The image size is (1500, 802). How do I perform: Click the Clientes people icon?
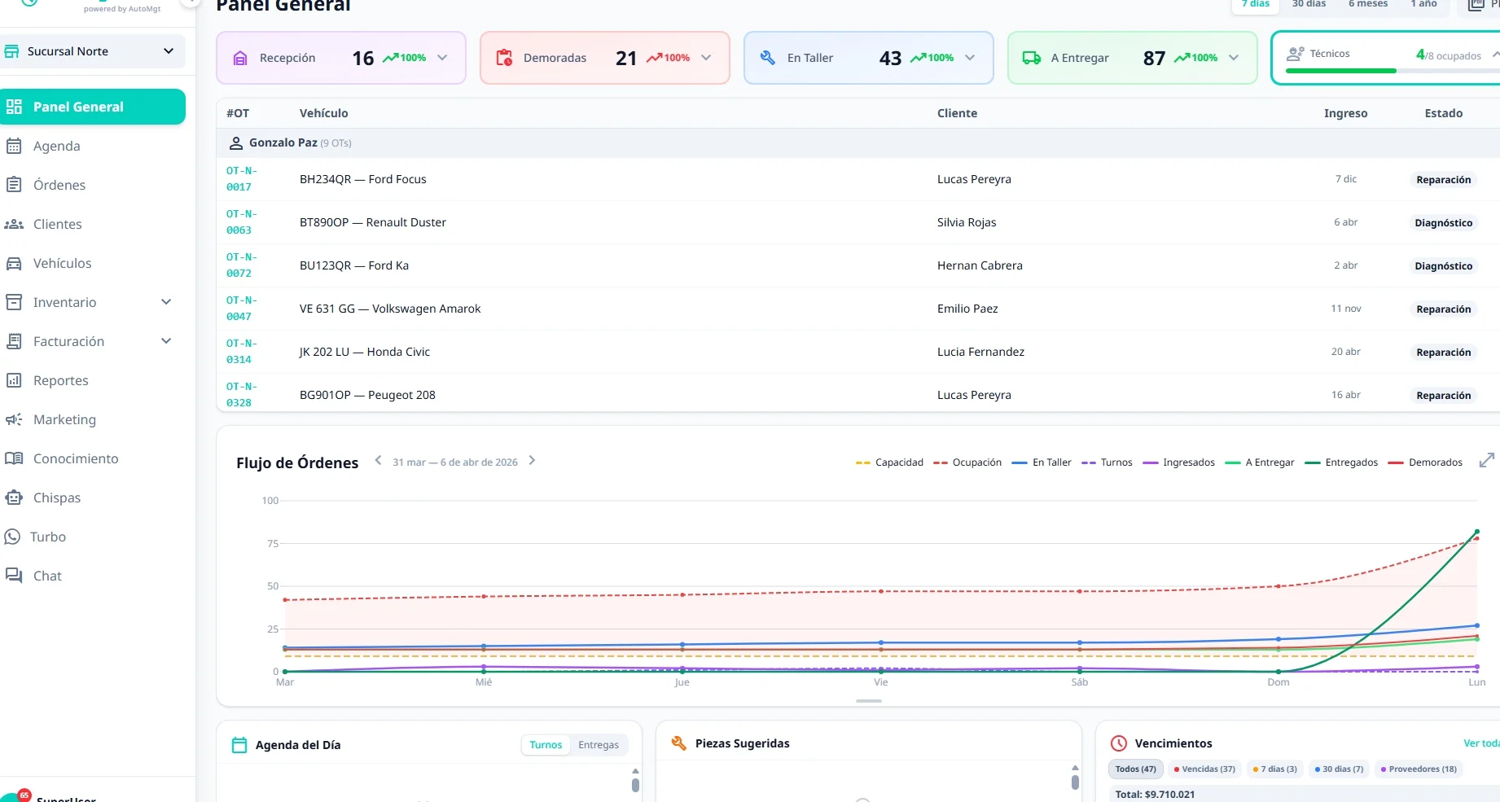click(x=14, y=224)
